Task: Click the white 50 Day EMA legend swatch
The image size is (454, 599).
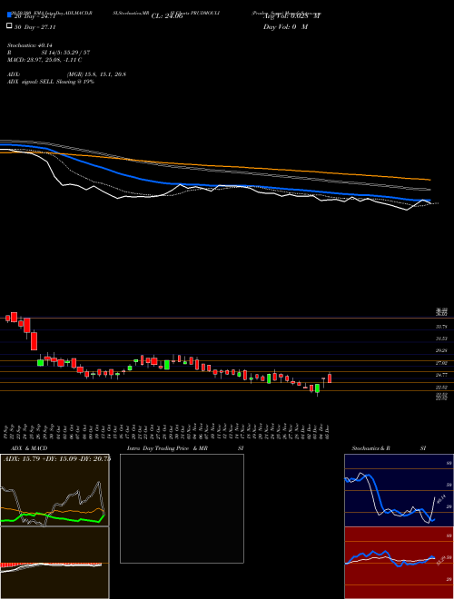Action: [x=9, y=26]
